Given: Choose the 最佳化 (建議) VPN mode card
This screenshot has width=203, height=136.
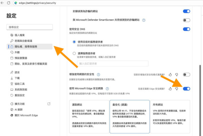Looking at the screenshot, I should [130, 117].
